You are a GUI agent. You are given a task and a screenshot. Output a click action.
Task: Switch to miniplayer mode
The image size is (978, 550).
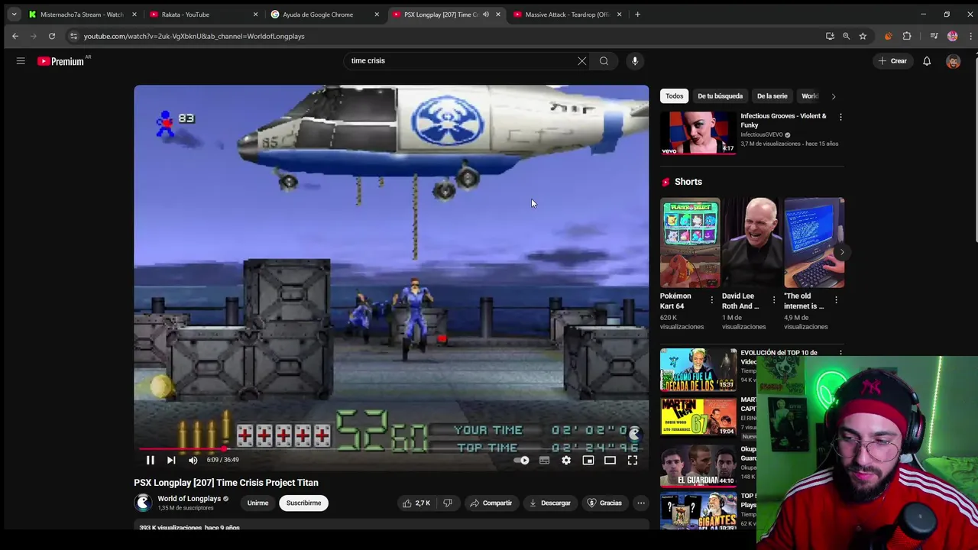tap(588, 460)
